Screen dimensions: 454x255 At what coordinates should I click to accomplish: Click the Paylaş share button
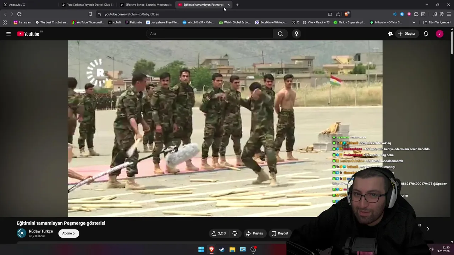254,233
